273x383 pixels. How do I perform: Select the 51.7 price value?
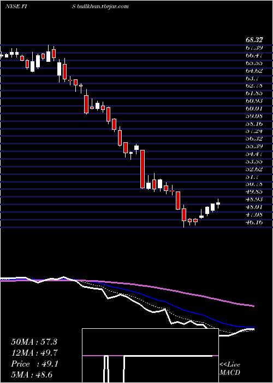[252, 177]
